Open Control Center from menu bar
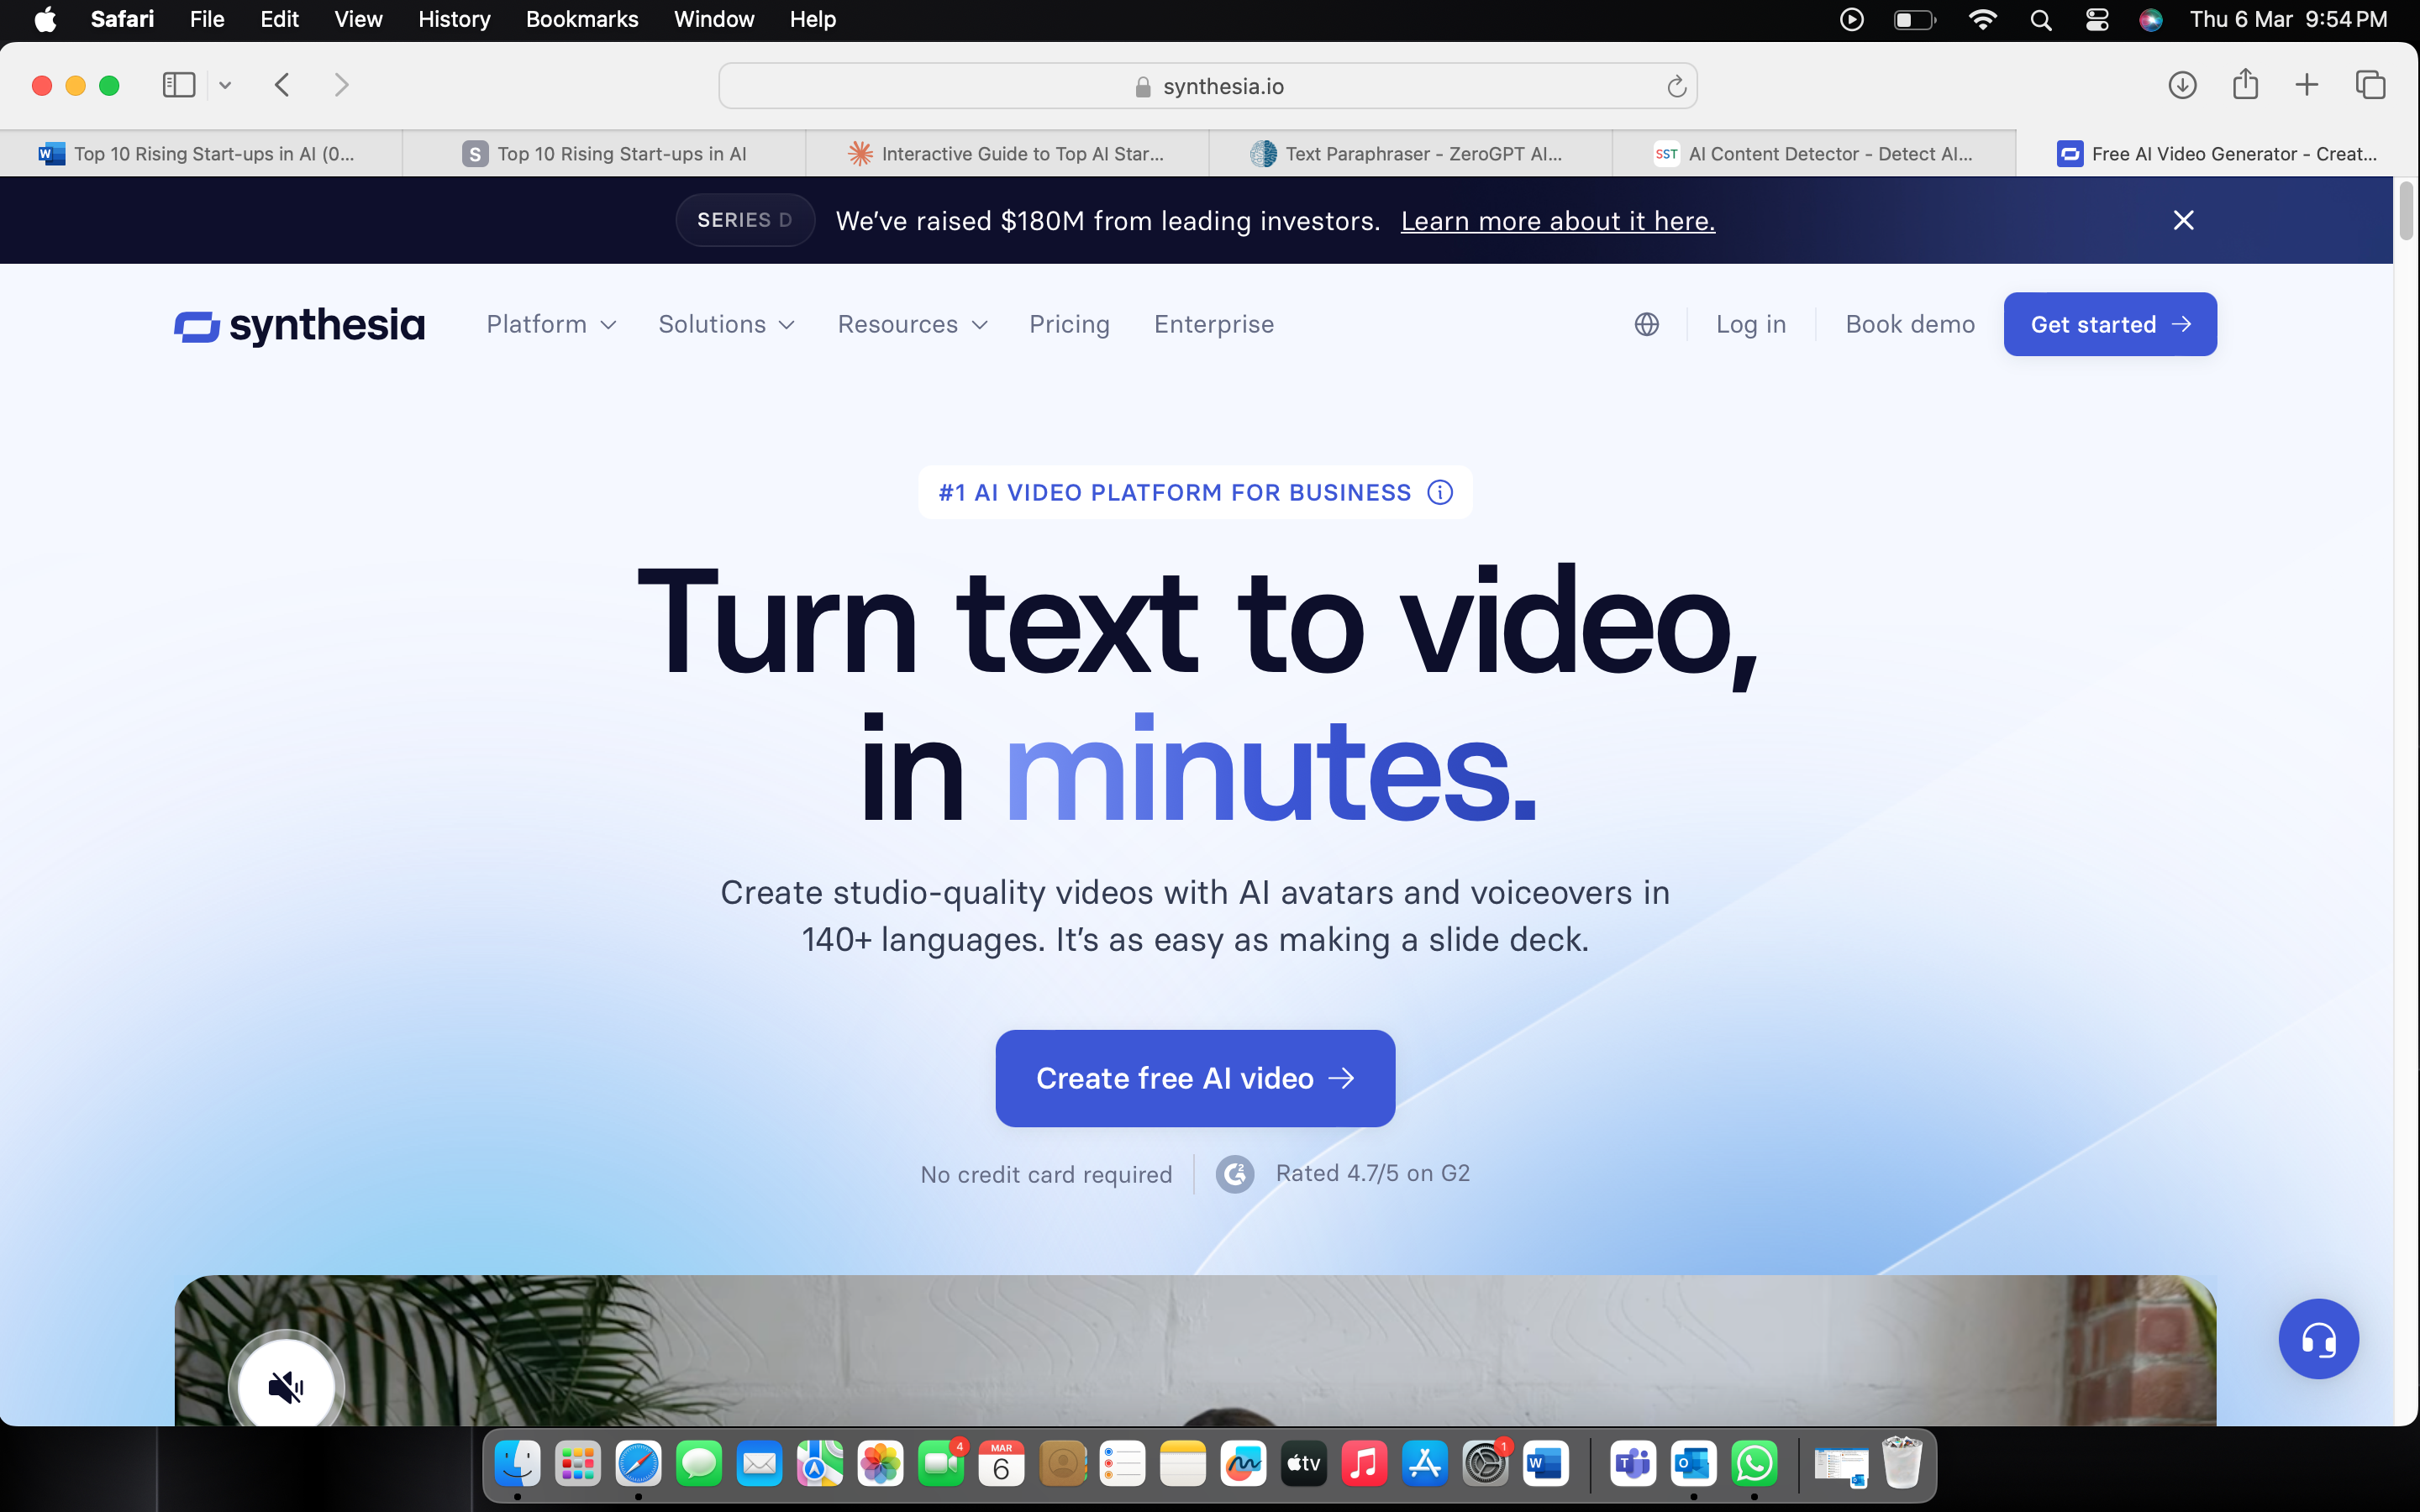Image resolution: width=2420 pixels, height=1512 pixels. pyautogui.click(x=2097, y=20)
